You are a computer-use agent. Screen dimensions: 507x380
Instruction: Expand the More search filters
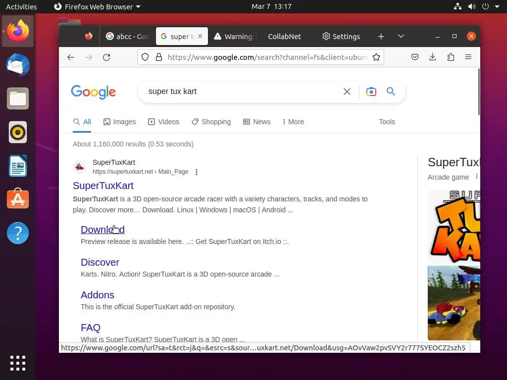[x=293, y=122]
